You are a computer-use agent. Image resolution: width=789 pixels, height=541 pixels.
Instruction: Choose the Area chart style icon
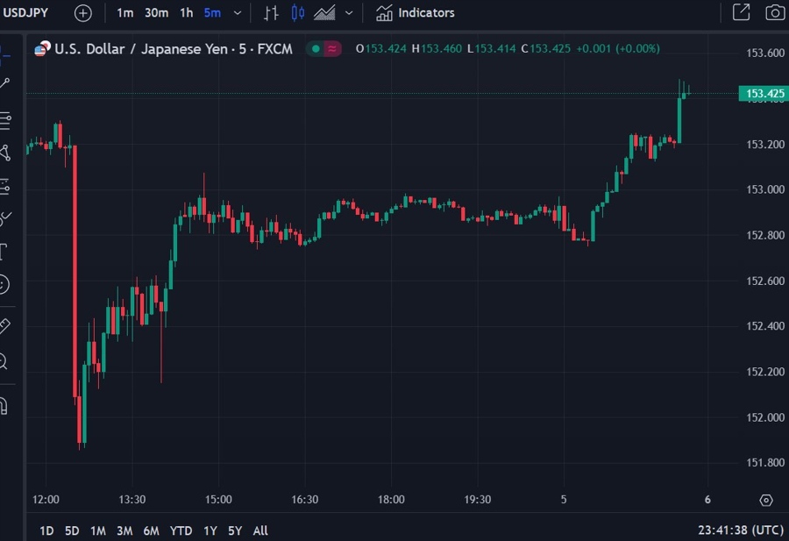pyautogui.click(x=324, y=13)
